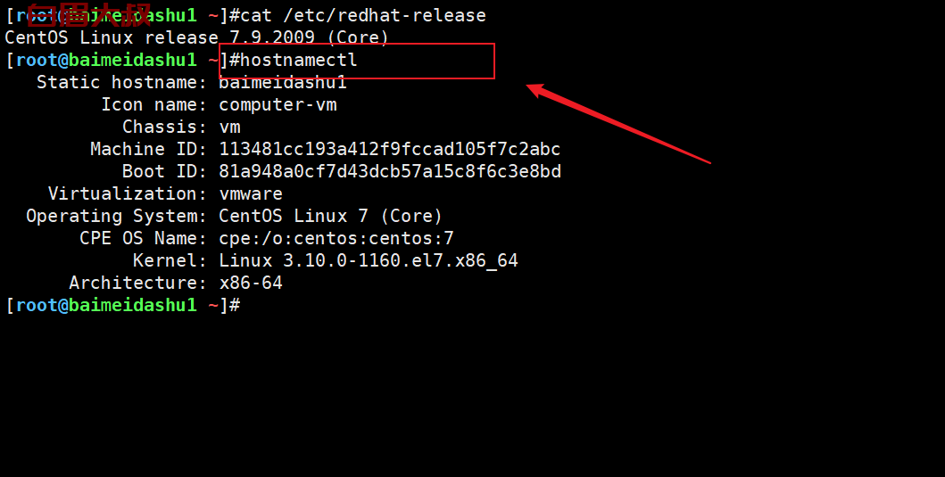The height and width of the screenshot is (477, 945).
Task: Select the Machine ID hash string
Action: click(390, 149)
